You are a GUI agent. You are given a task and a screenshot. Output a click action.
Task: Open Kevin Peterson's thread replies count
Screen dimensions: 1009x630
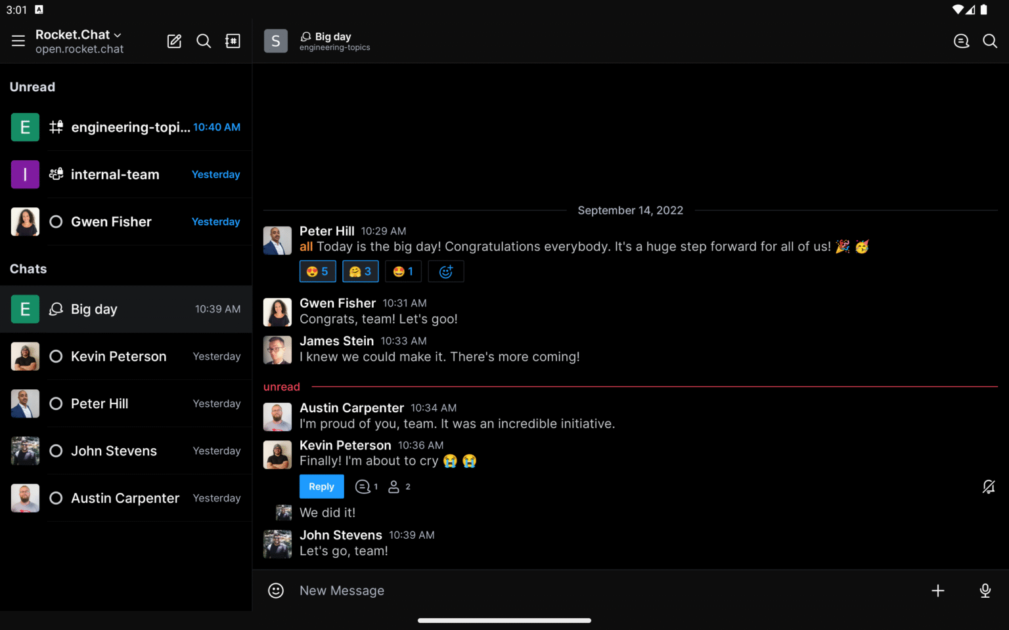(x=366, y=486)
